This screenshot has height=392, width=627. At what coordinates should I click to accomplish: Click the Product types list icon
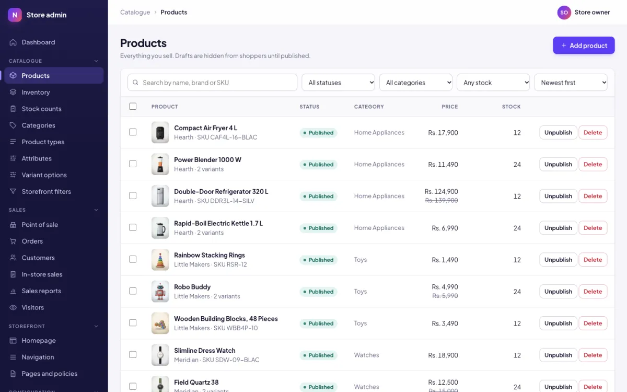(13, 142)
